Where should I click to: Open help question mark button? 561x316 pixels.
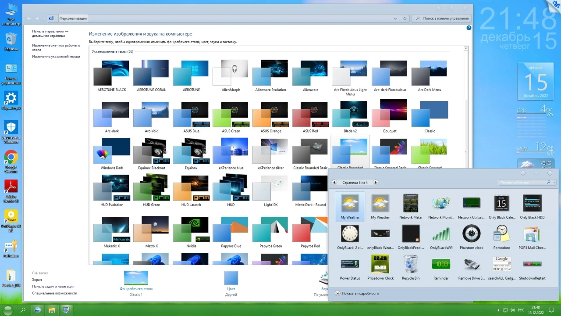[x=469, y=28]
